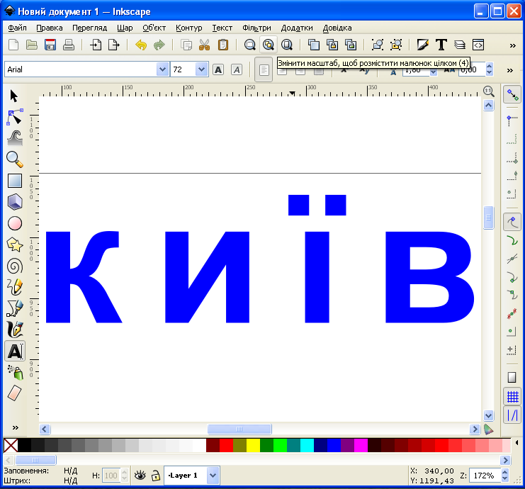Open the XML editor
The width and height of the screenshot is (525, 489).
[x=478, y=45]
